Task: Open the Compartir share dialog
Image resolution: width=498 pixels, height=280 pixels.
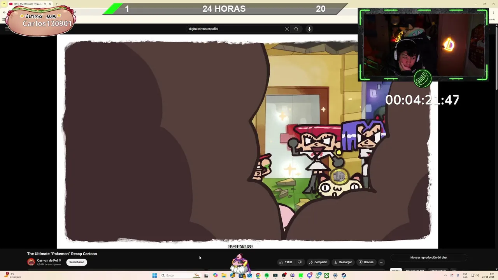Action: (318, 262)
